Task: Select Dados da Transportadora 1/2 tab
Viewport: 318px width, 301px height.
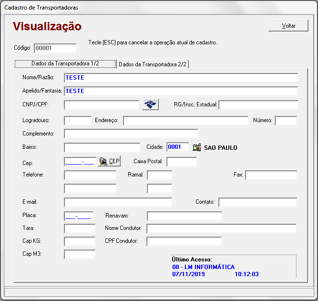Action: pos(65,63)
